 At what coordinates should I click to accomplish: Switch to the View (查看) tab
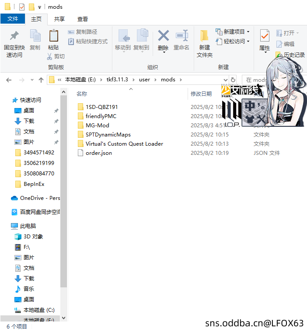coord(83,19)
